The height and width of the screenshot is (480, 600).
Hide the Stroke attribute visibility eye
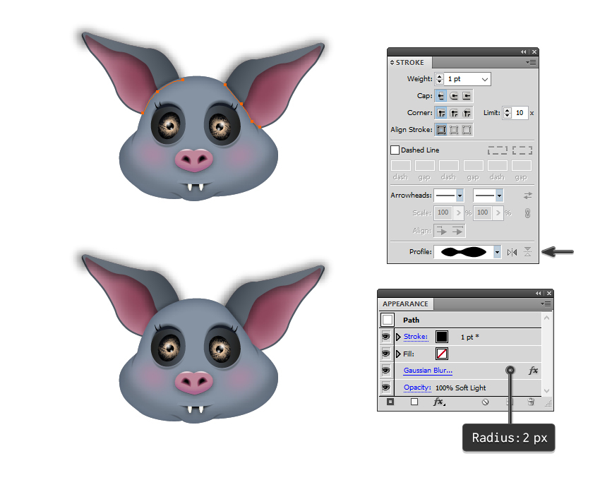(x=385, y=337)
